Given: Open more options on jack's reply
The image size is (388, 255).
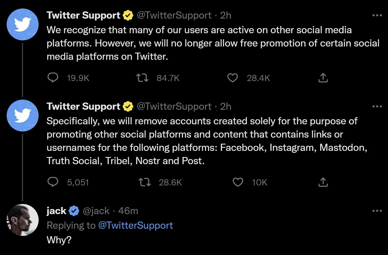Looking at the screenshot, I should coord(377,211).
